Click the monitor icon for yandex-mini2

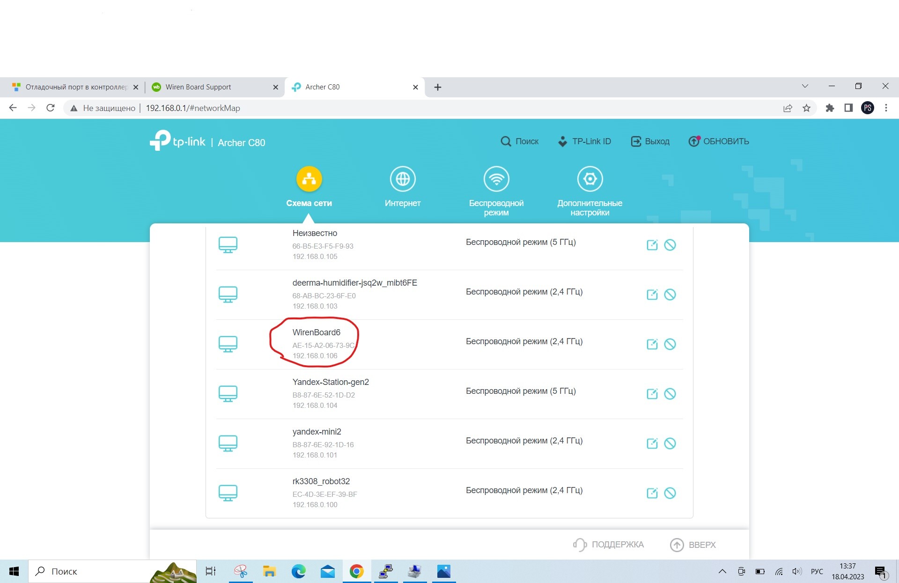pos(228,443)
